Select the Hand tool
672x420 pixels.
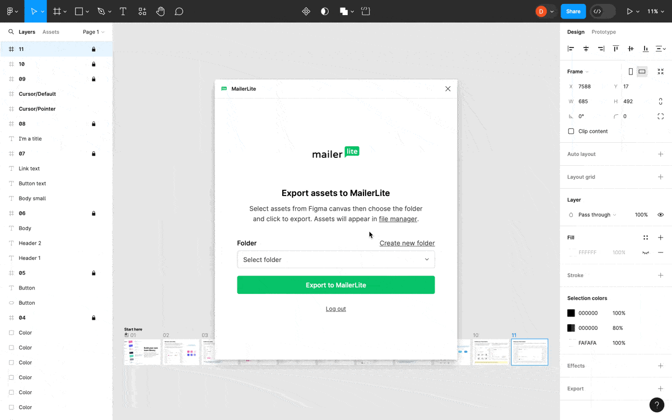tap(161, 11)
